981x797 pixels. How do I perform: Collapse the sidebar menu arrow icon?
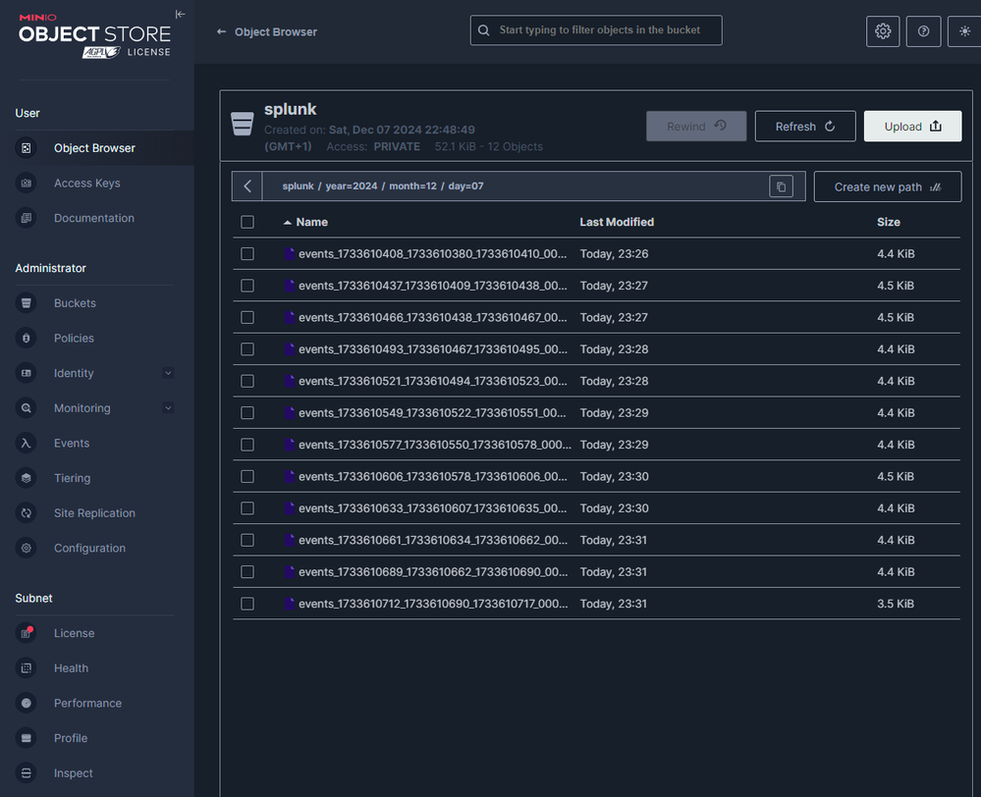pos(180,15)
